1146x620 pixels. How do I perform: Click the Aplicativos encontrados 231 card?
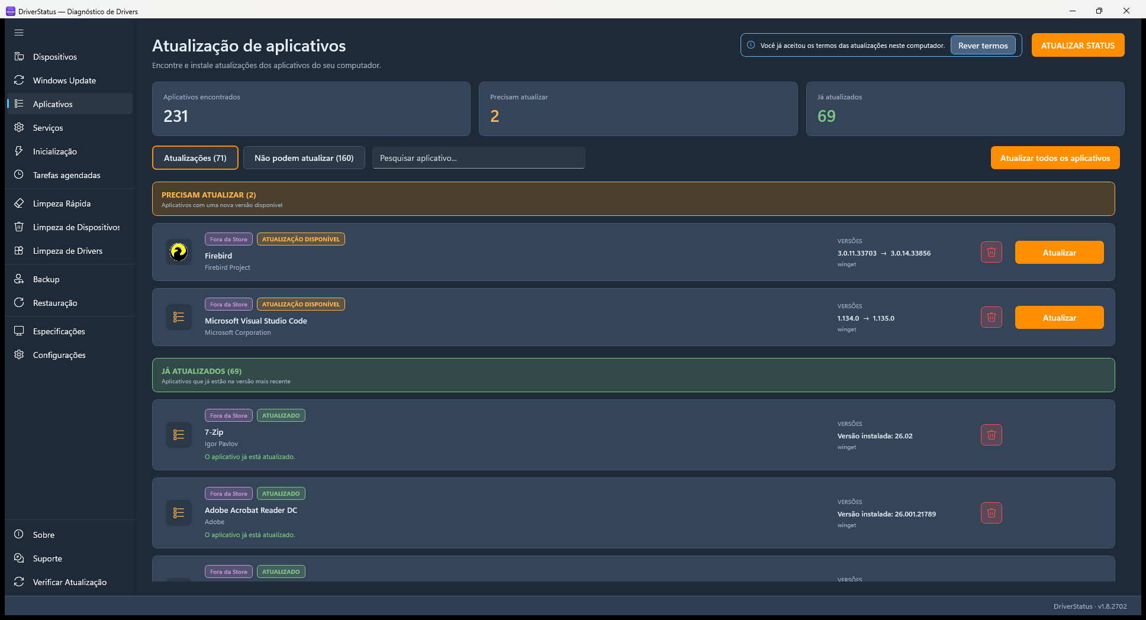pos(311,109)
